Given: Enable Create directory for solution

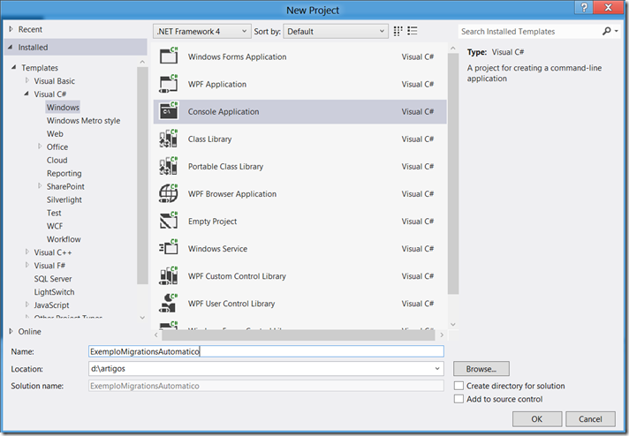Looking at the screenshot, I should click(x=458, y=386).
